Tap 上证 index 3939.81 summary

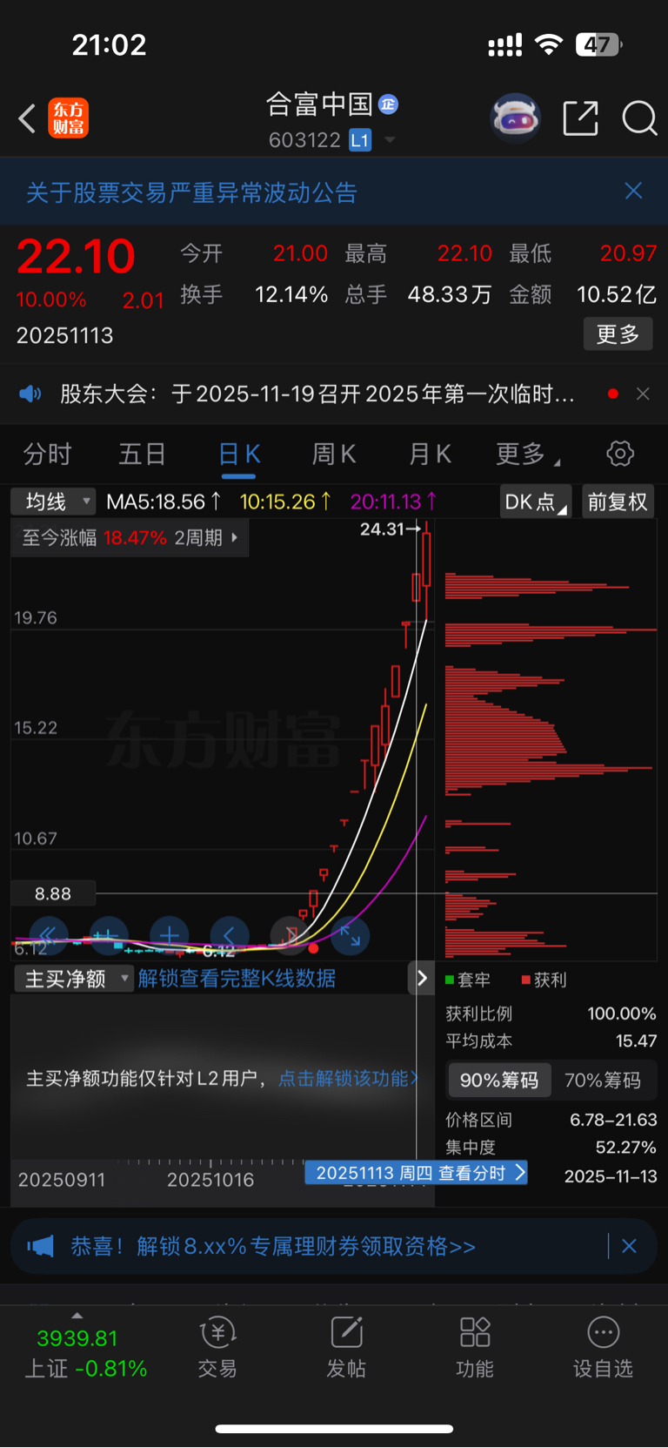pos(85,1353)
